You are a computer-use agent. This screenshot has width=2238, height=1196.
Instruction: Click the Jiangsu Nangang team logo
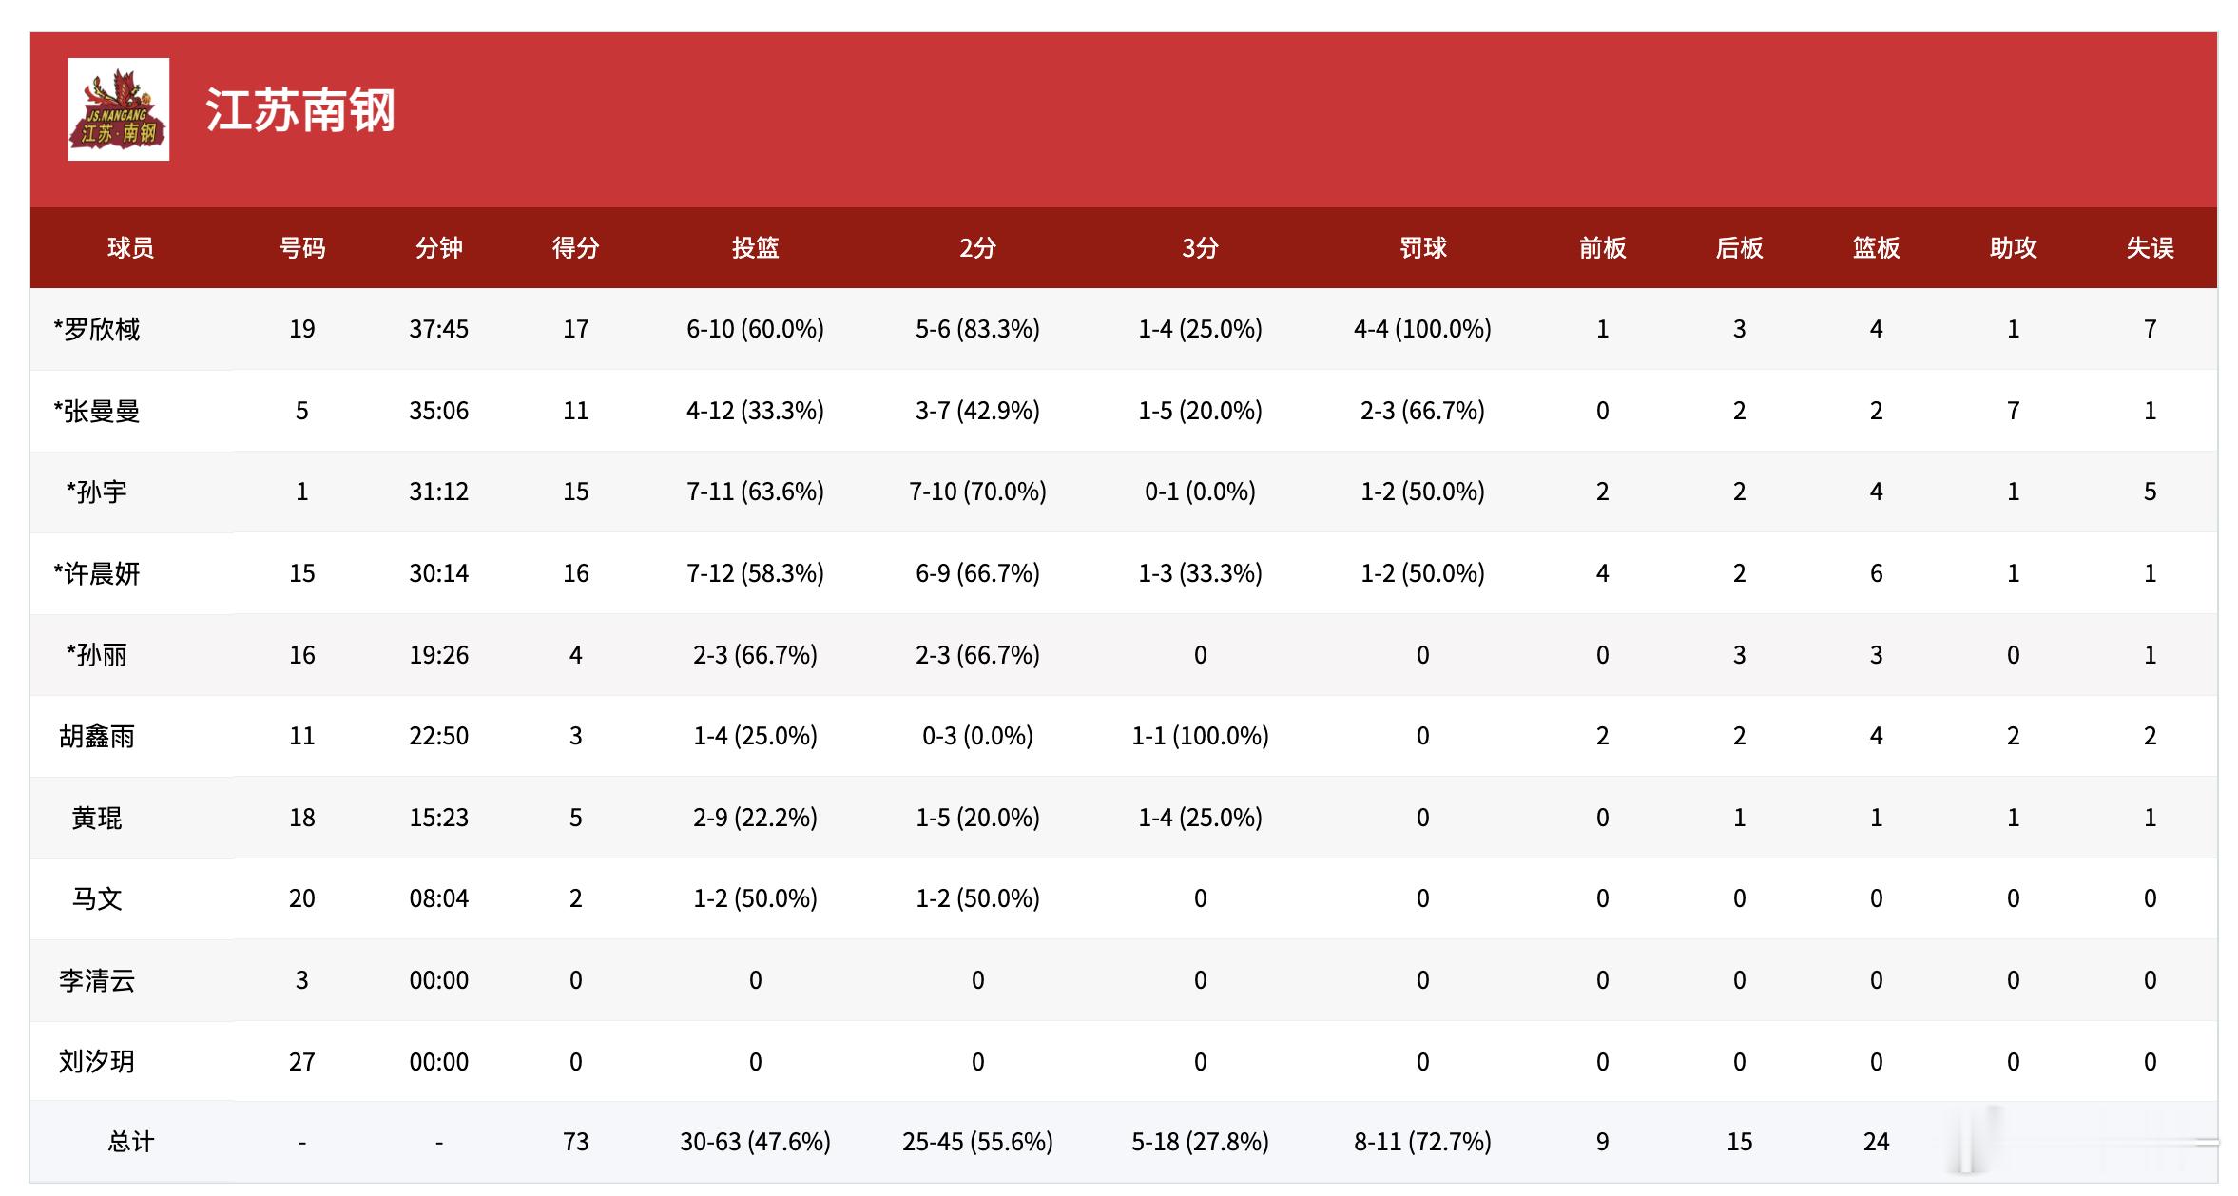(119, 109)
